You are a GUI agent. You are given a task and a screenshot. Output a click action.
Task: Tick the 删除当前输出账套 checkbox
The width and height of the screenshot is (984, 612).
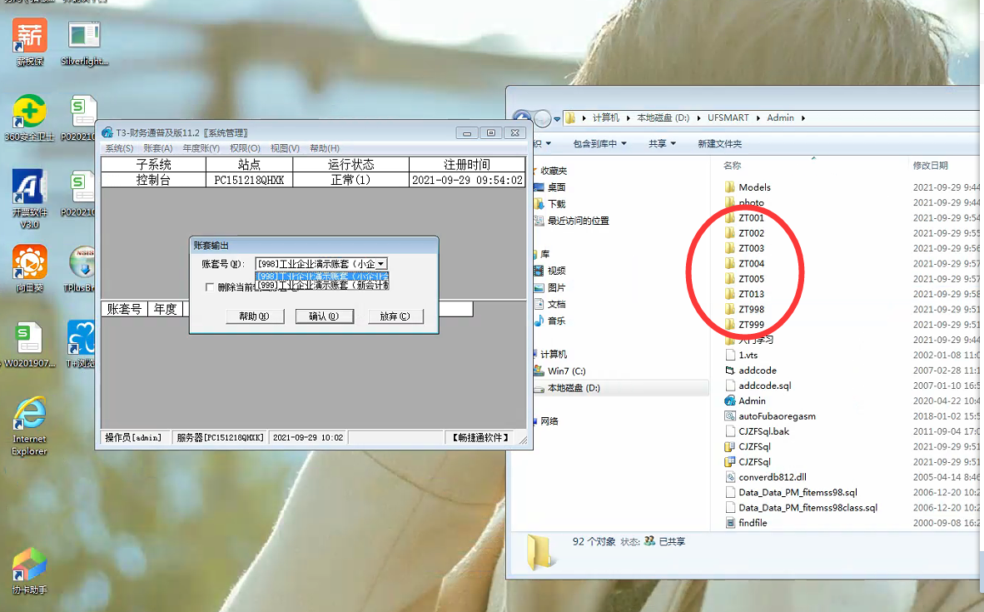(x=210, y=287)
